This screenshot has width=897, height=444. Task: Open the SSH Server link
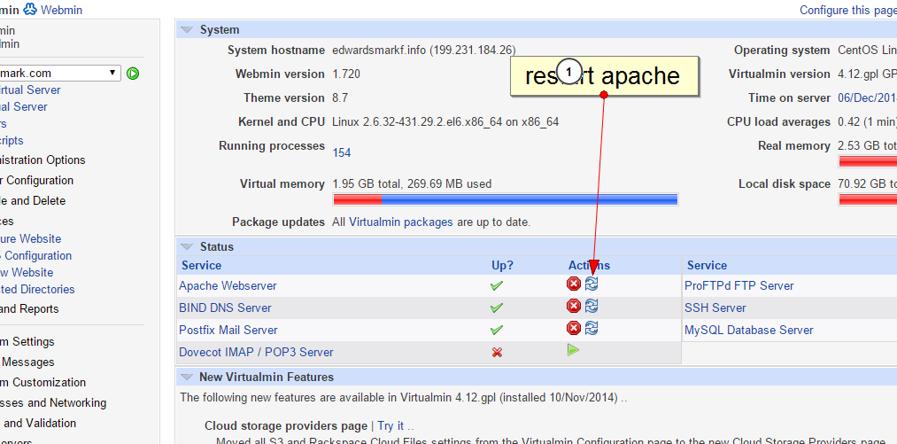click(715, 308)
